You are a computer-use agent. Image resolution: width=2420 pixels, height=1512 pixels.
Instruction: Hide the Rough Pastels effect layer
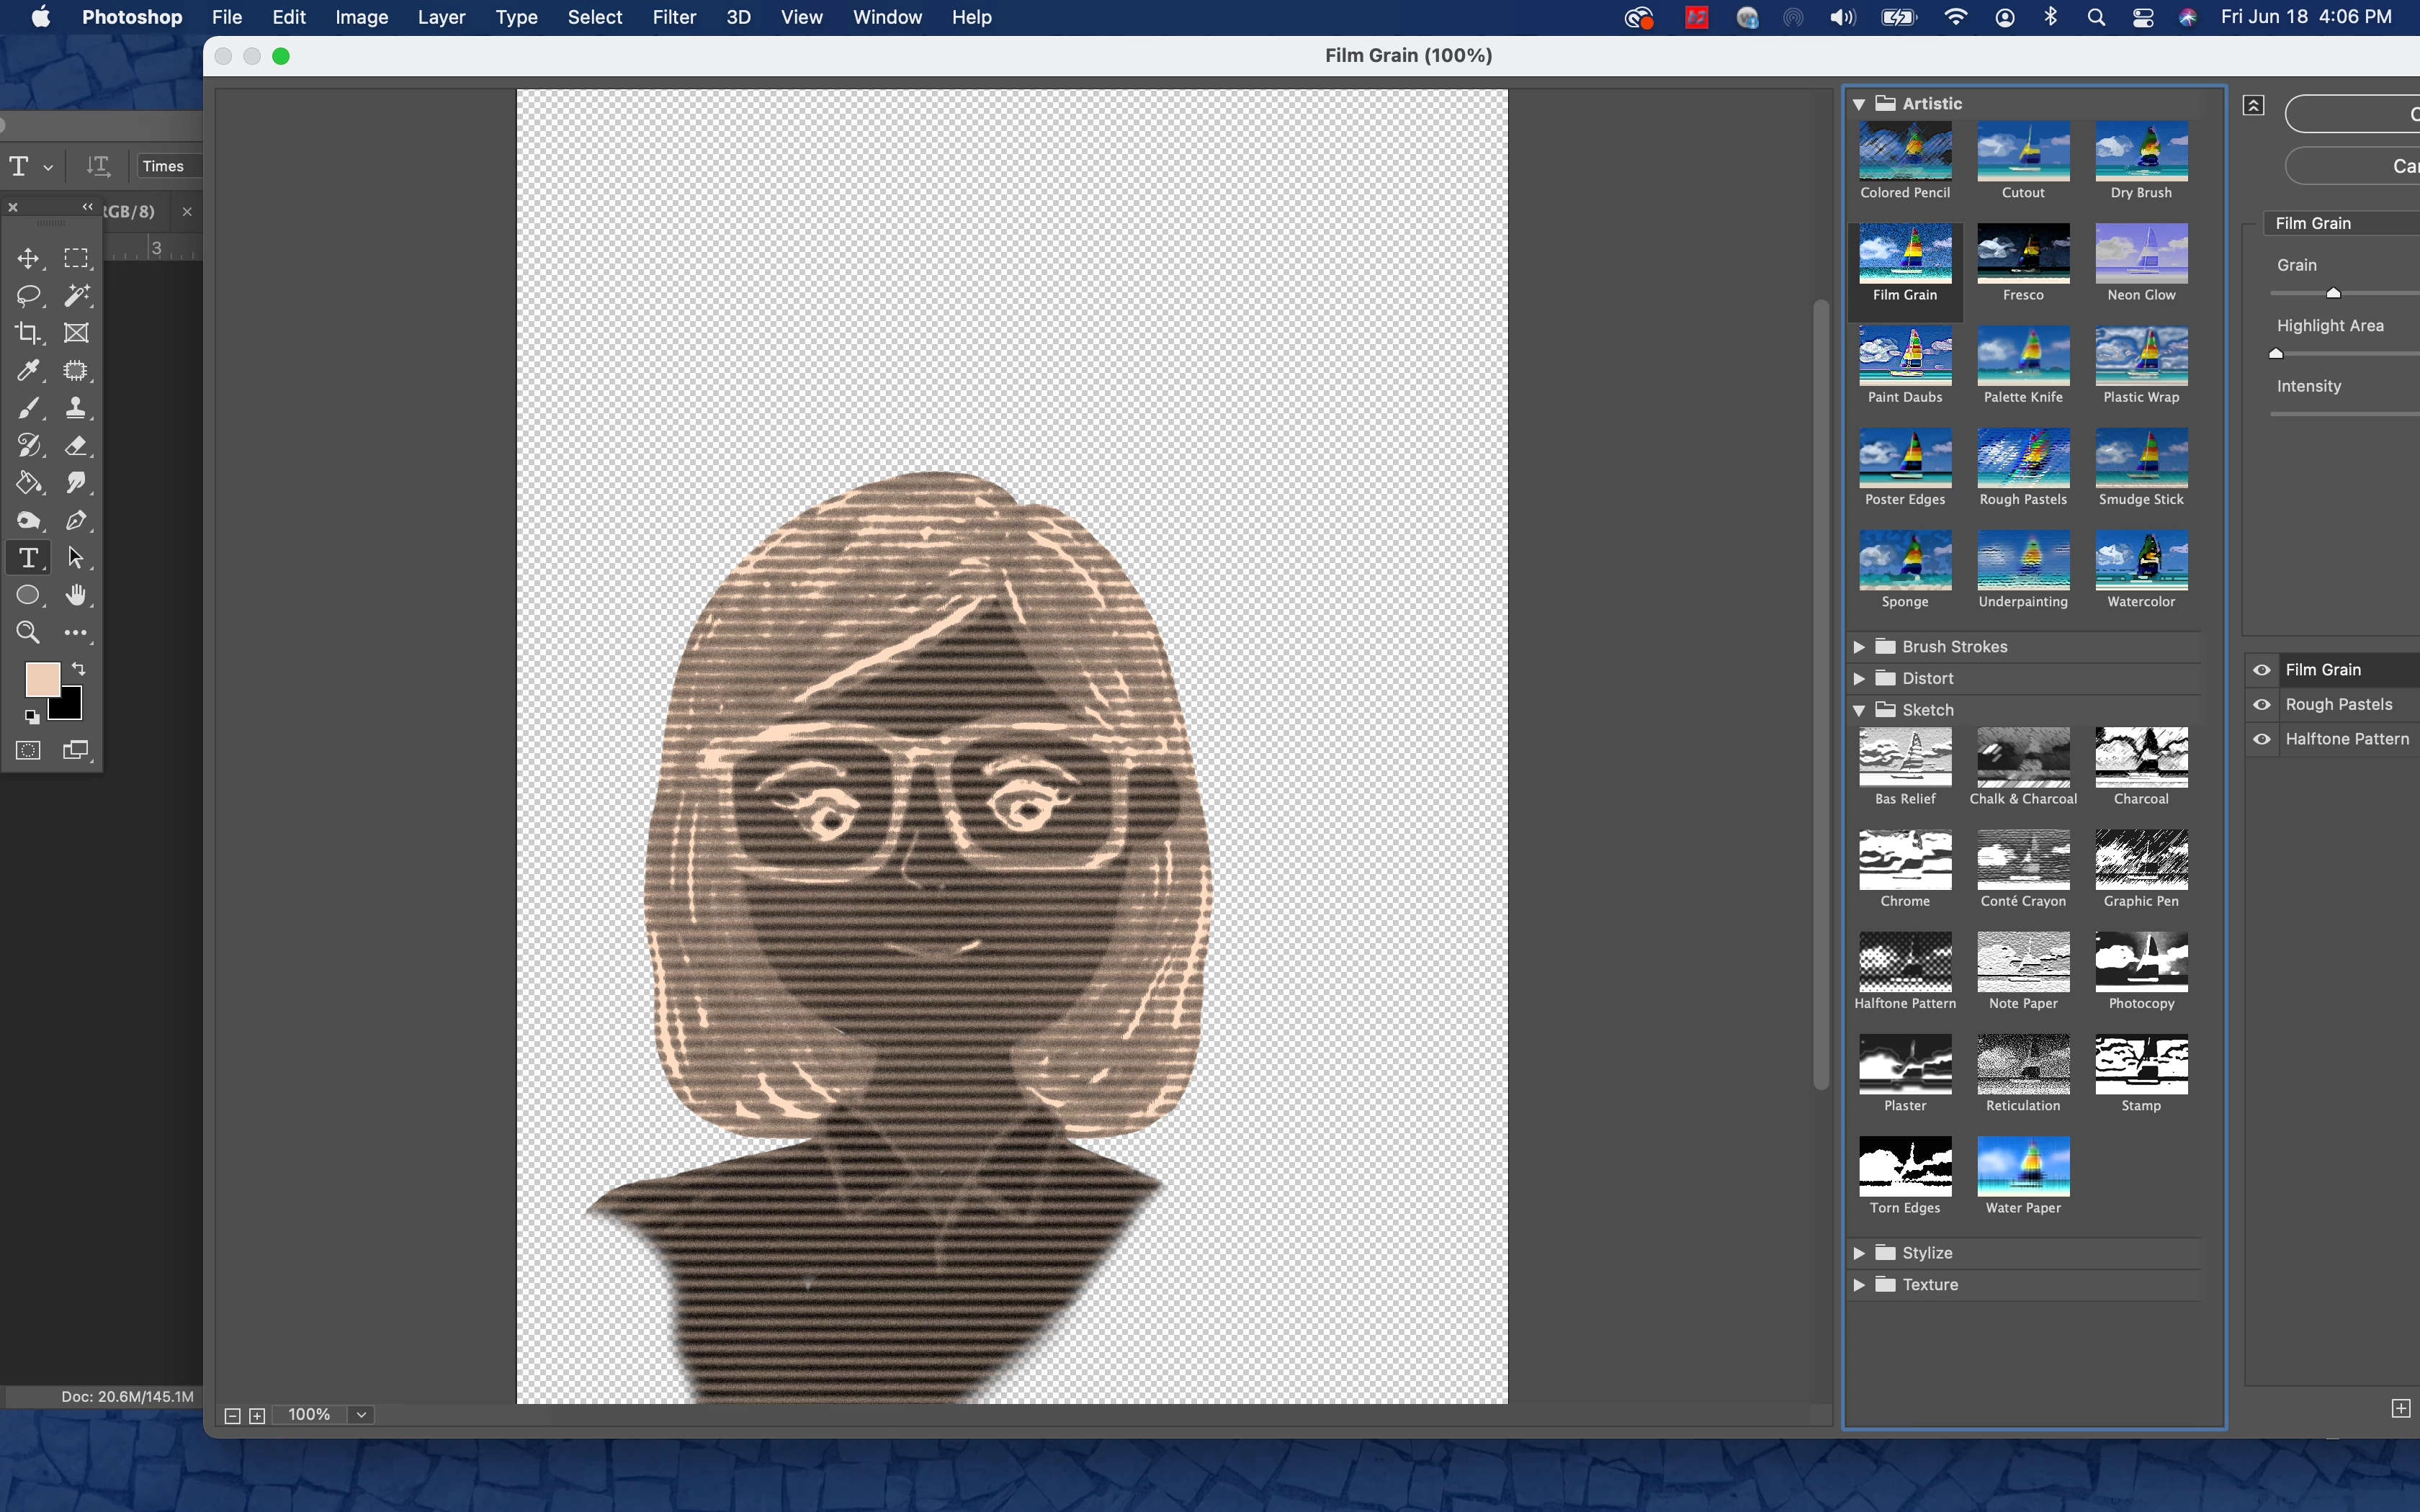click(2262, 705)
